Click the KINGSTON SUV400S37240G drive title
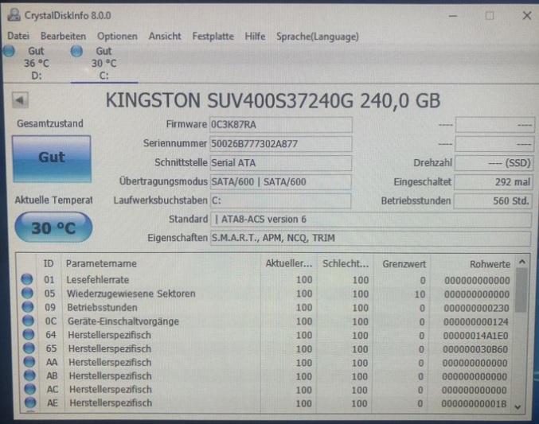539x424 pixels. click(x=273, y=101)
